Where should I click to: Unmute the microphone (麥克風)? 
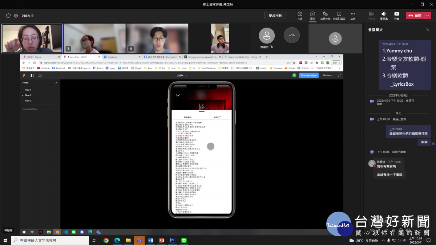(x=384, y=15)
